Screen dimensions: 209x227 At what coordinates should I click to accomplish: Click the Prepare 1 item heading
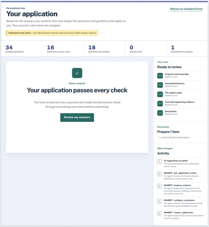point(168,132)
